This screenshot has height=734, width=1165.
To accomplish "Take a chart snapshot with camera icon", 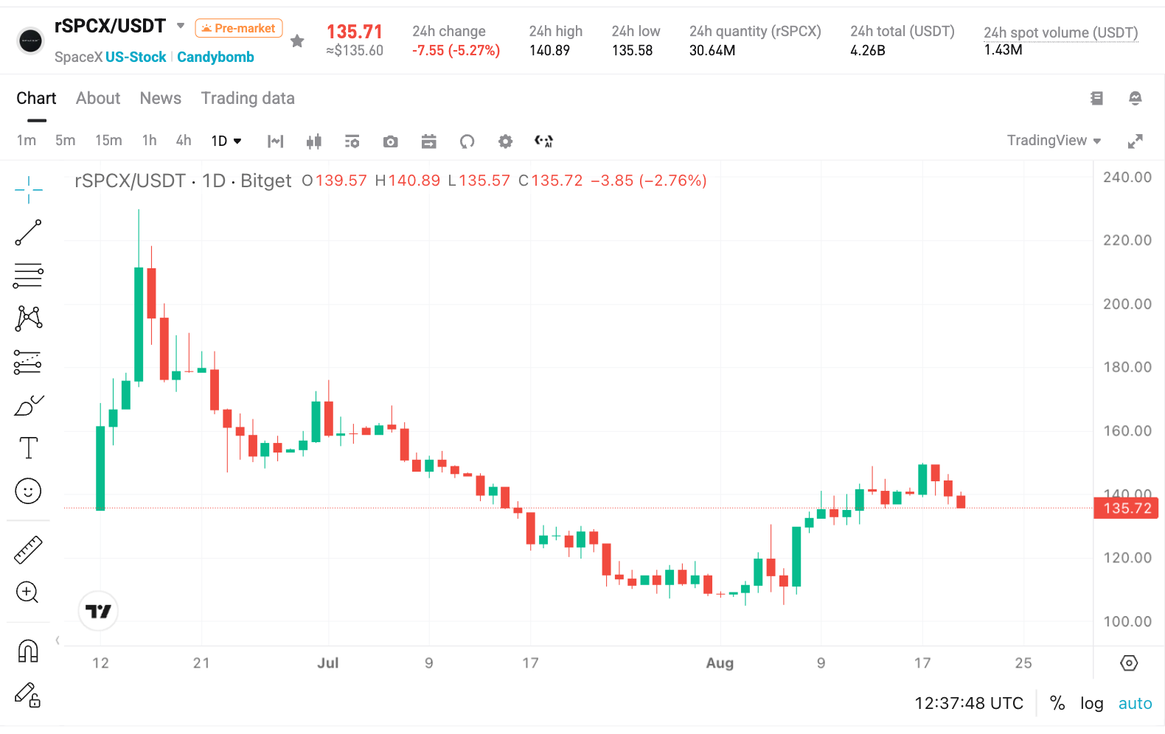I will (391, 141).
